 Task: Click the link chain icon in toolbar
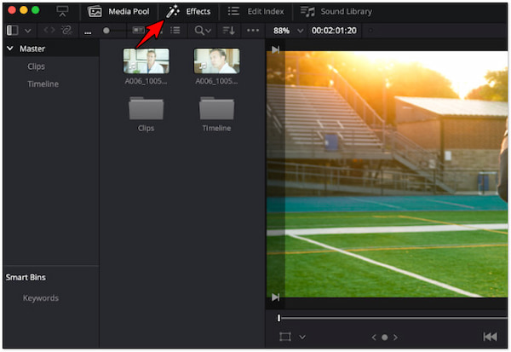pos(66,31)
